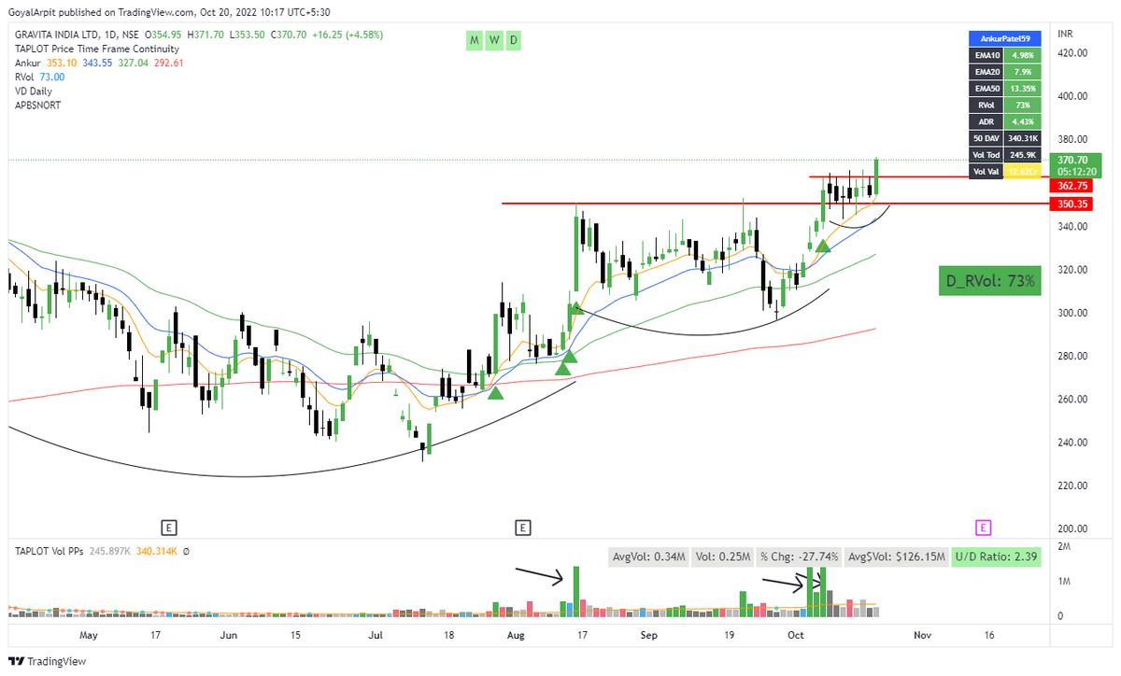Viewport: 1121px width, 676px height.
Task: Click the E earnings marker below June
Action: point(169,528)
